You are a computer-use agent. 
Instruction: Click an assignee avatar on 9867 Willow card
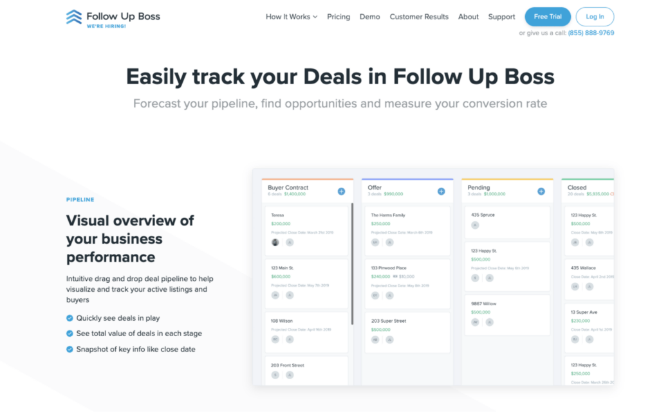474,322
